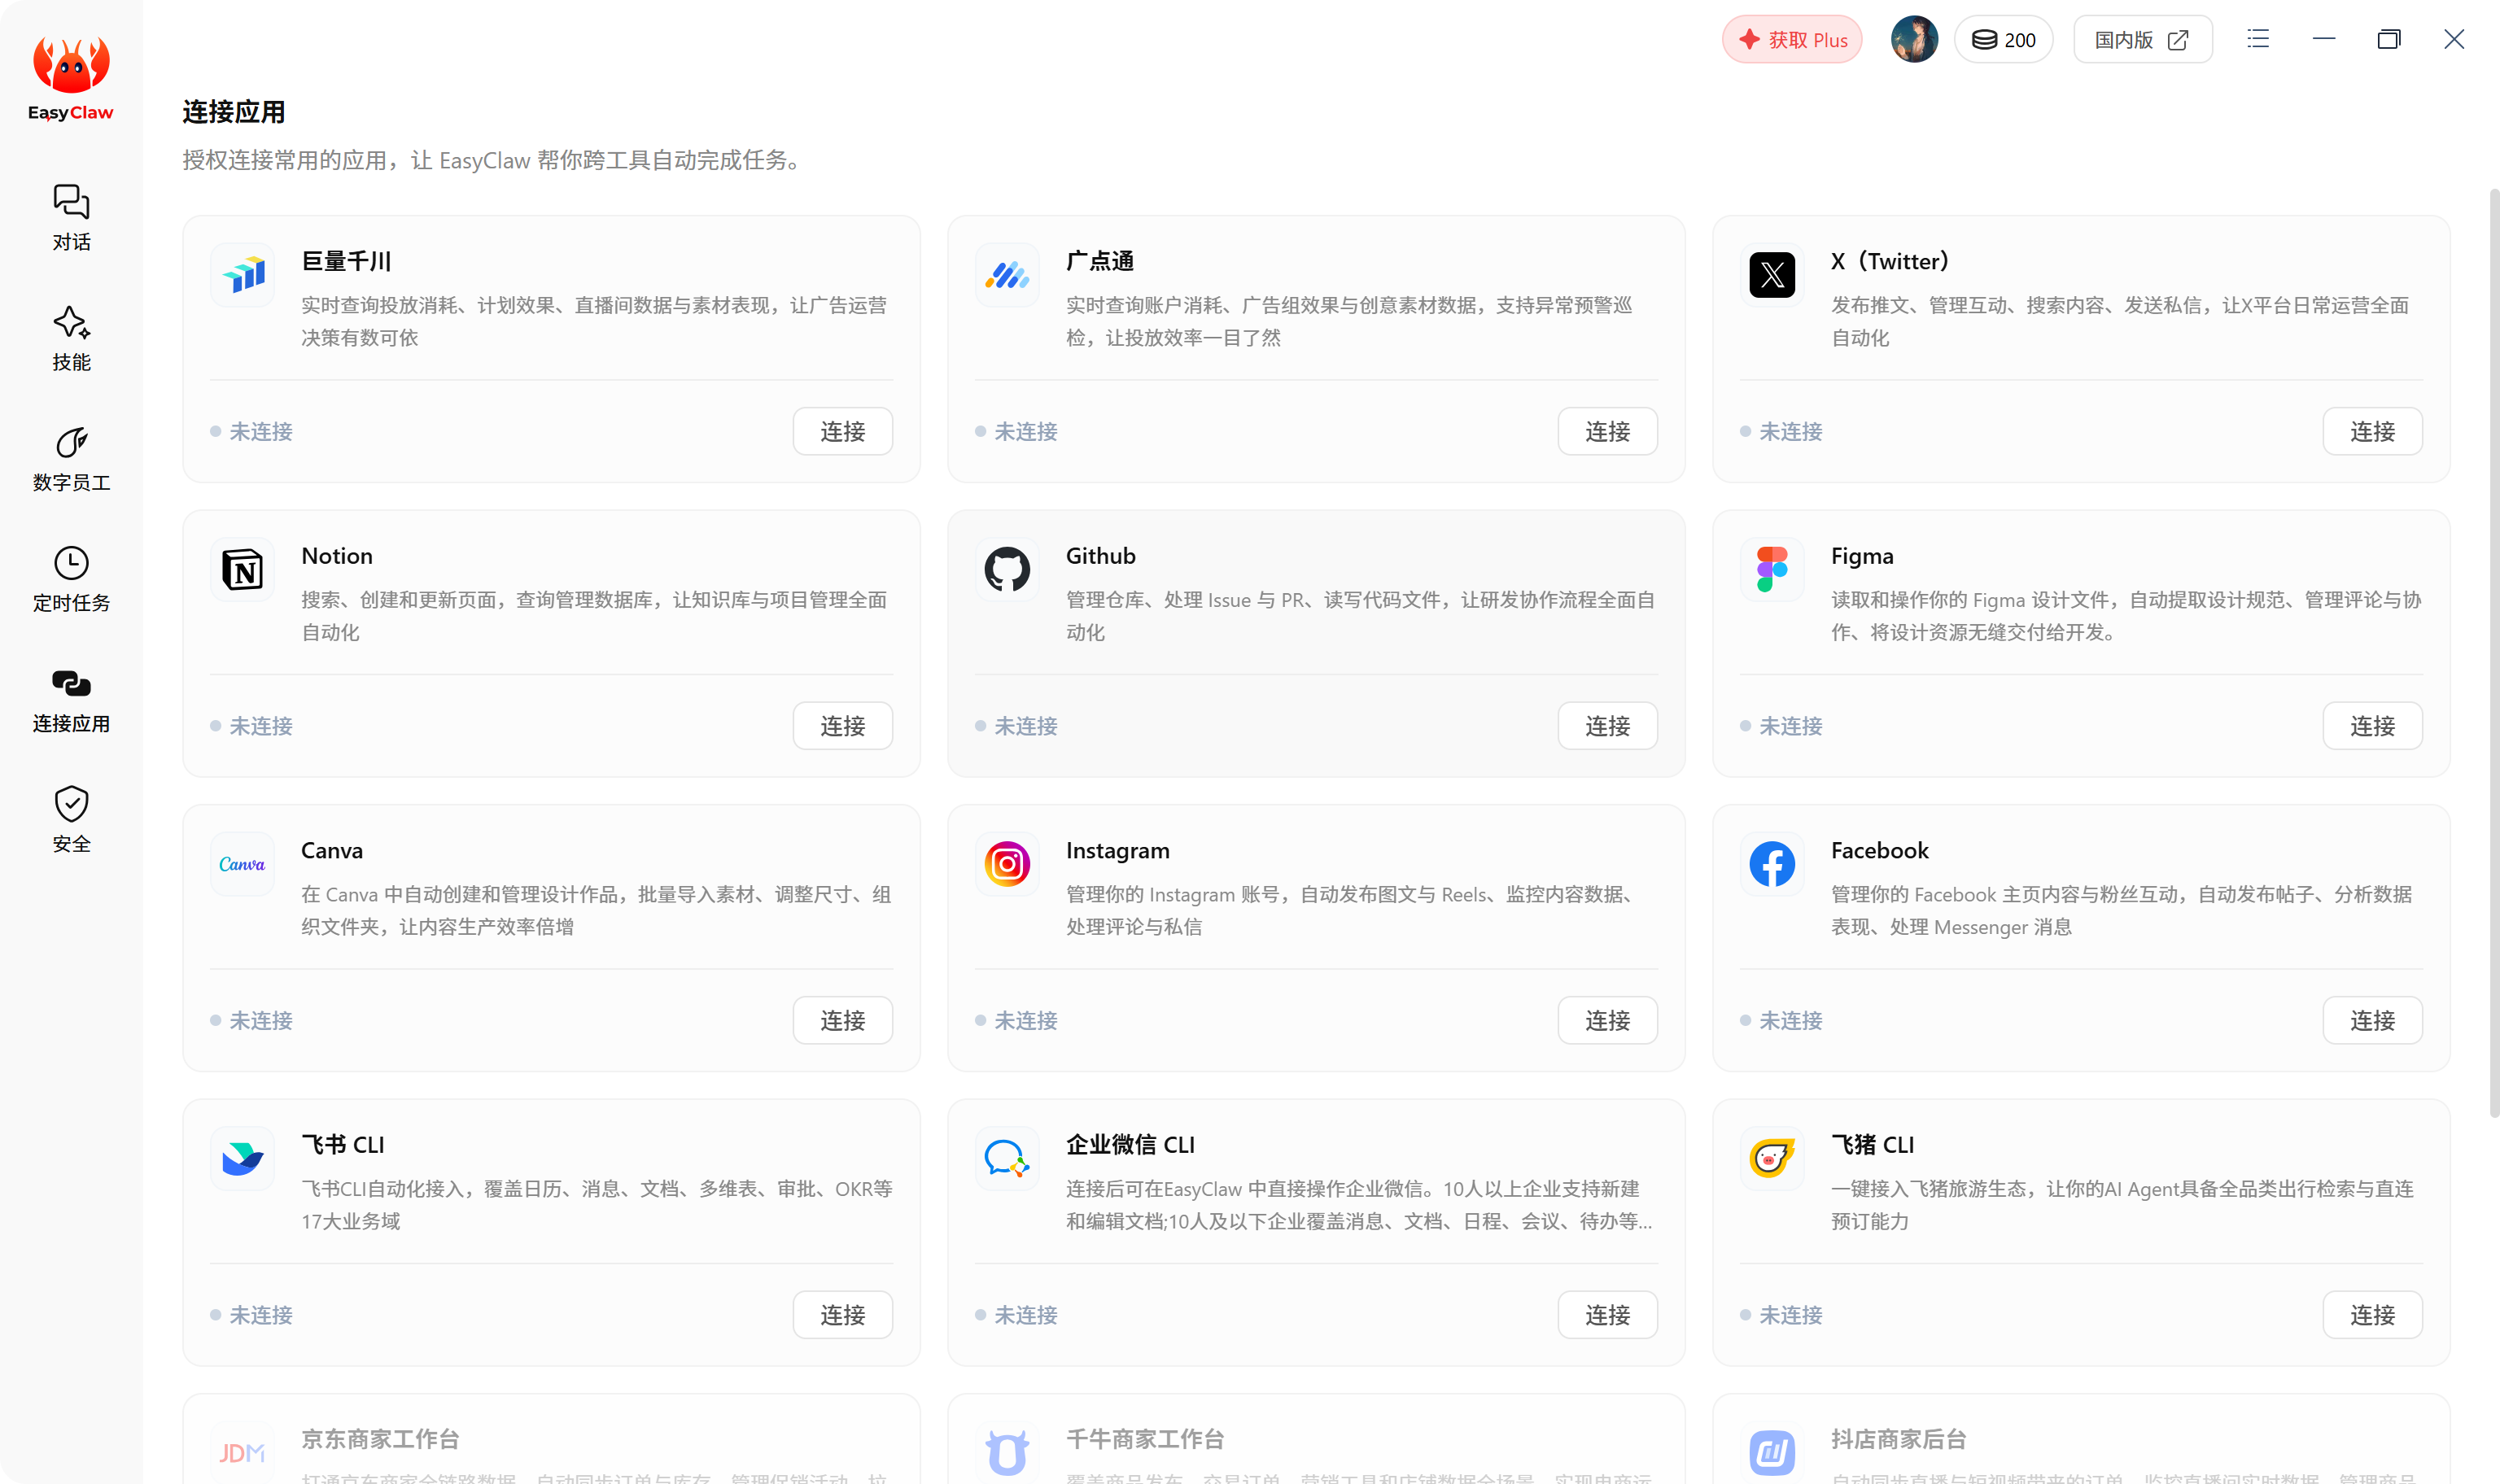Select the 连接应用 sidebar item
The width and height of the screenshot is (2500, 1484).
(71, 701)
